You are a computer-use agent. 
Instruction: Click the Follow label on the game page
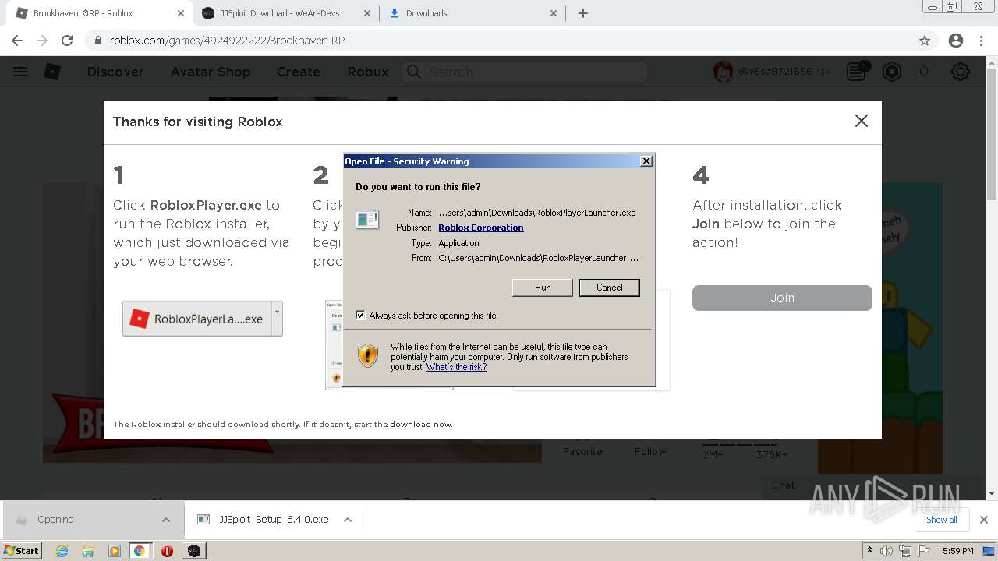pos(650,452)
